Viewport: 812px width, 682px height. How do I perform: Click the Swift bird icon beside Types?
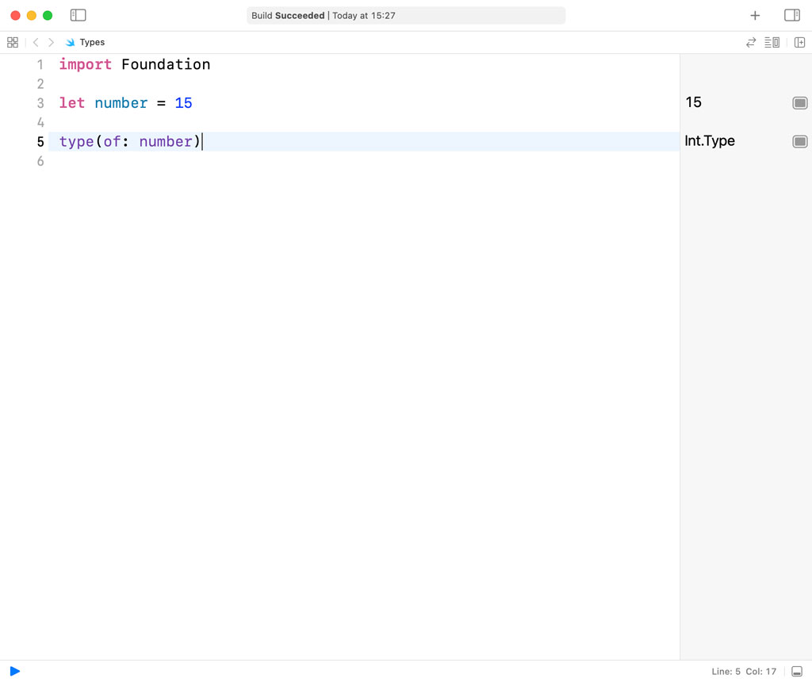pos(71,42)
